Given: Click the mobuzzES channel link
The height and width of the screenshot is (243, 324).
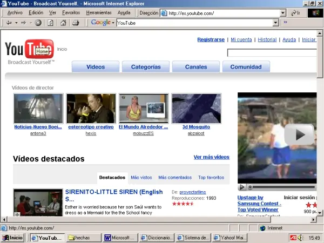Looking at the screenshot, I should pyautogui.click(x=143, y=133).
